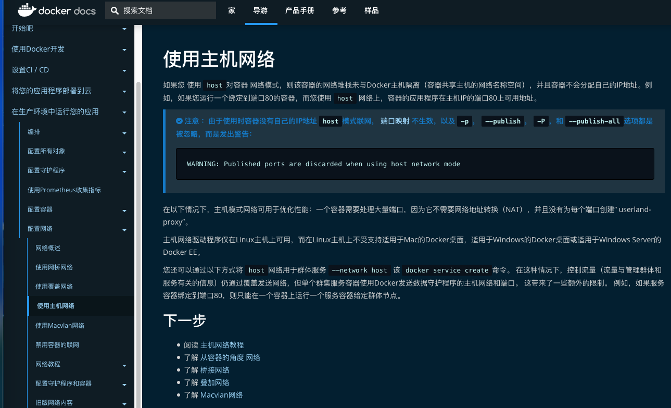This screenshot has width=671, height=408.
Task: Open the 产品手册 navigation tab
Action: (x=300, y=10)
